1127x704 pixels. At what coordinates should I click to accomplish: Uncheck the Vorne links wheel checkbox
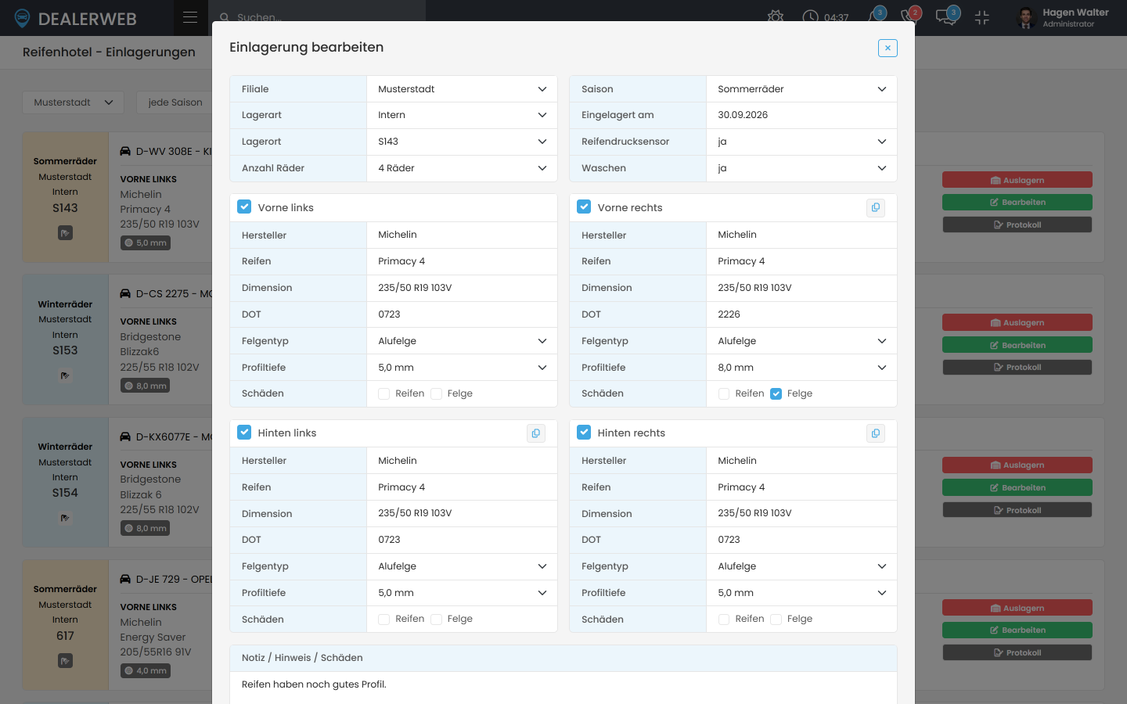[x=244, y=207]
